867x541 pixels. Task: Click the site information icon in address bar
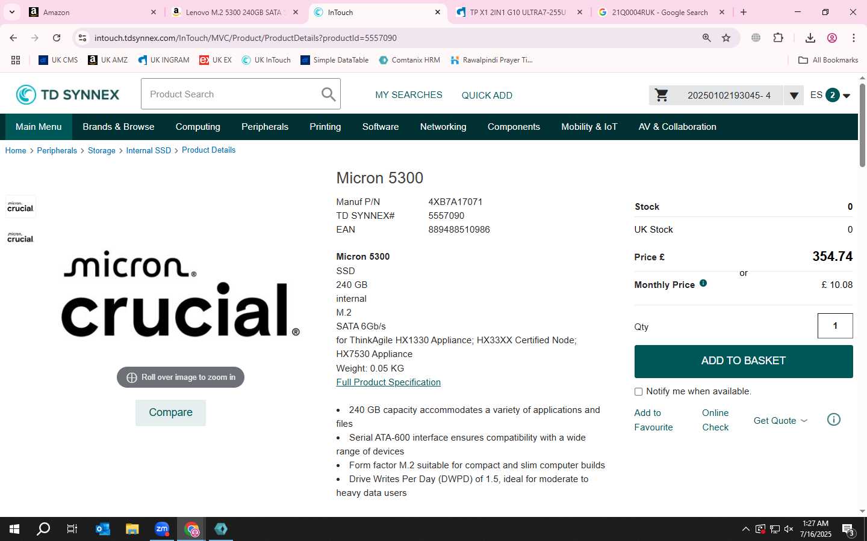(82, 38)
